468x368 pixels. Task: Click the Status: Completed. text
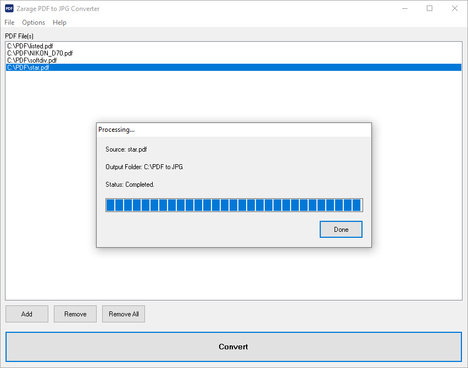click(130, 185)
